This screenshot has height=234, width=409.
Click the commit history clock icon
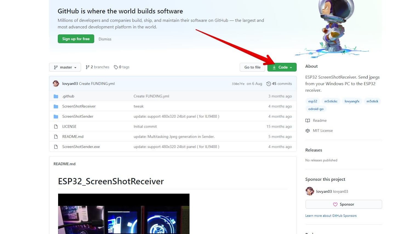tap(269, 84)
